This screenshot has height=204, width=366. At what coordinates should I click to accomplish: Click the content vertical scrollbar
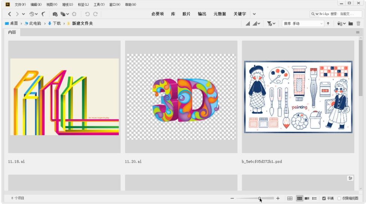tap(361, 68)
